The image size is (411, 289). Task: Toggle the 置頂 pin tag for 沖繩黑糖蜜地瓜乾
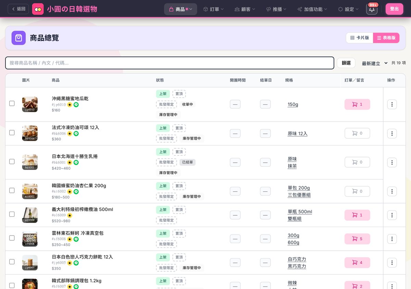click(x=179, y=94)
